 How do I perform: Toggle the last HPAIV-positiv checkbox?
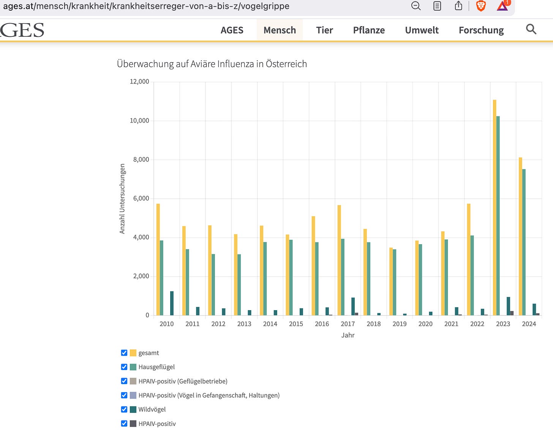click(124, 424)
